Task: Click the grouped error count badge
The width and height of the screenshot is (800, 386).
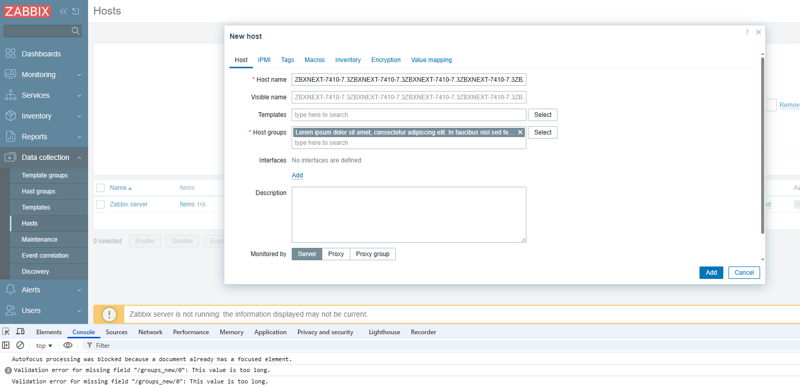Action: [x=8, y=370]
